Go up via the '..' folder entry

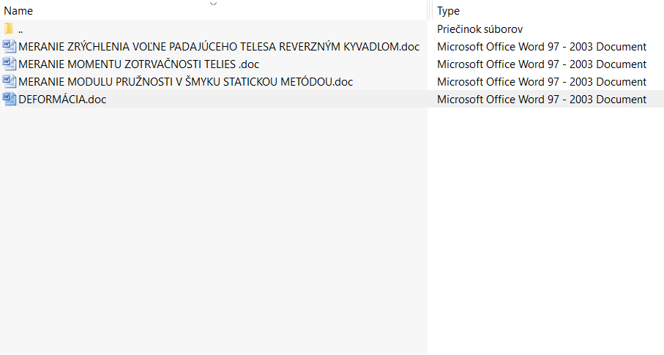click(20, 29)
